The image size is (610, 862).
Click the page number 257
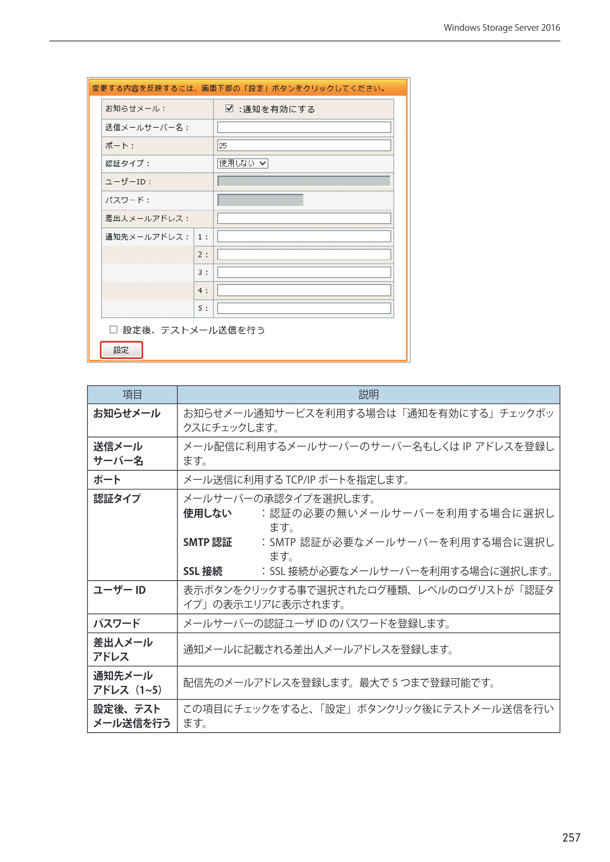(571, 838)
